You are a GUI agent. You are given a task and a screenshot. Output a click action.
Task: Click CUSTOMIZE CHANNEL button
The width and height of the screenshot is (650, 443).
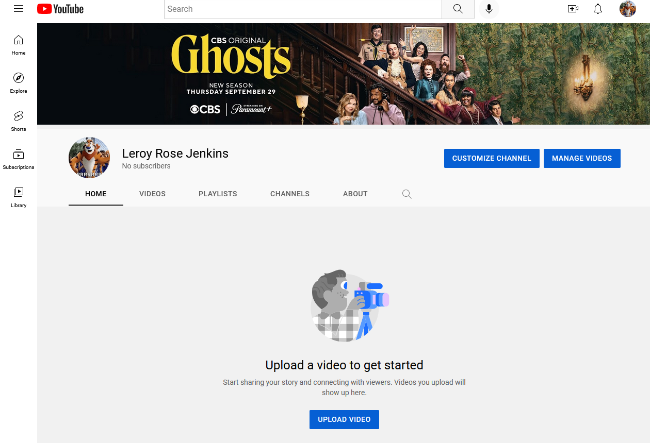point(492,158)
